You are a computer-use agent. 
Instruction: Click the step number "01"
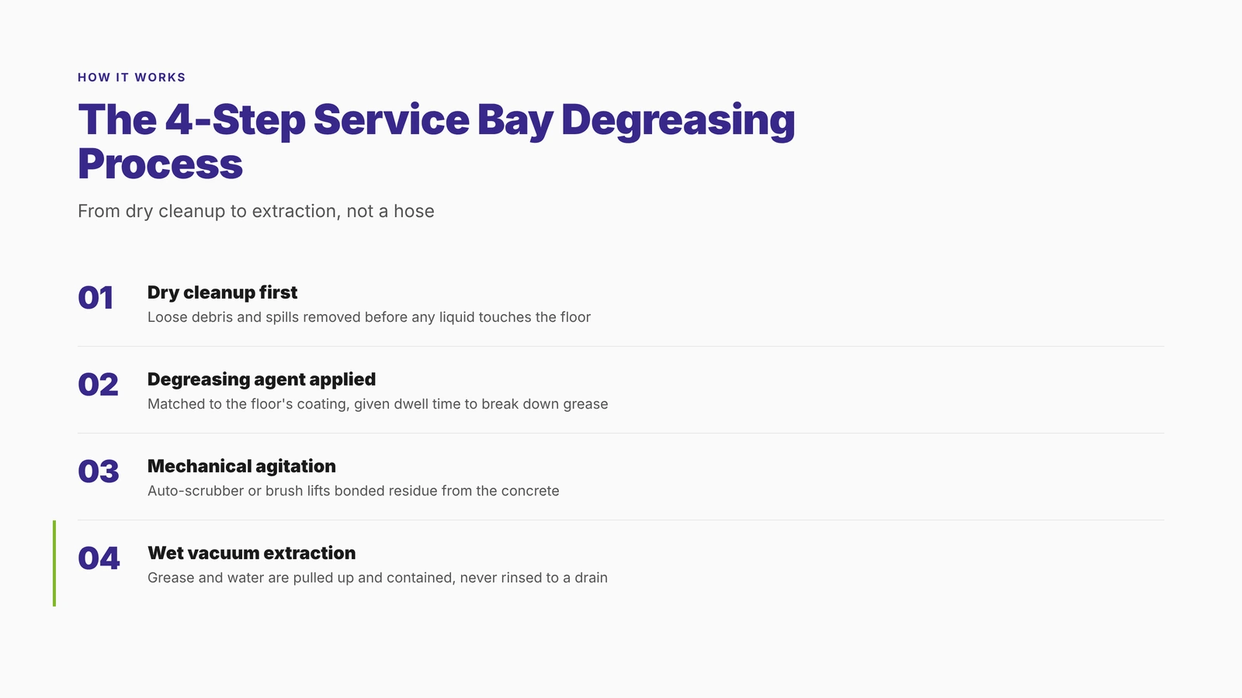pyautogui.click(x=95, y=298)
